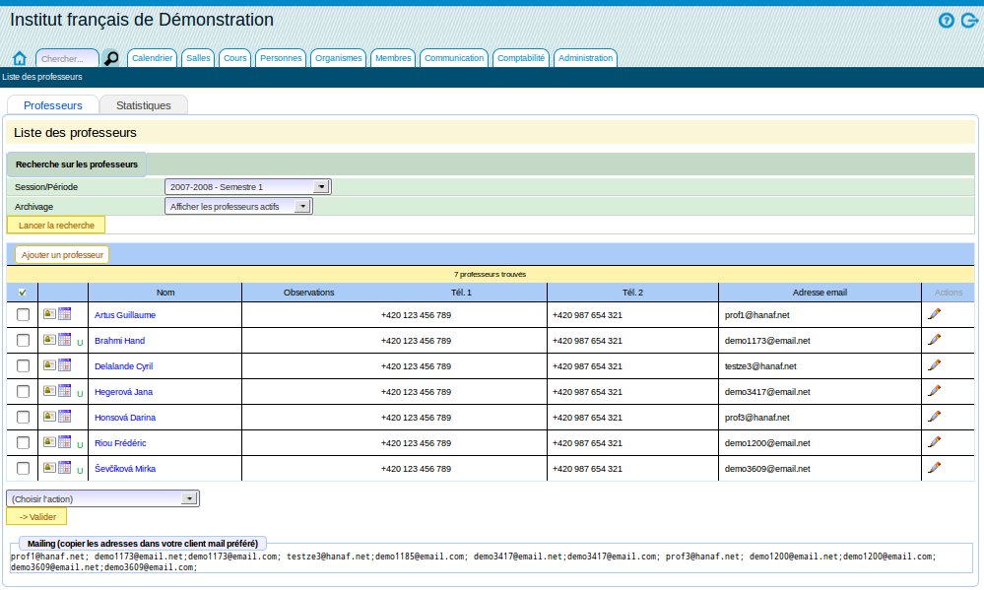Open the Session/Période dropdown
The height and width of the screenshot is (590, 984).
pos(248,186)
